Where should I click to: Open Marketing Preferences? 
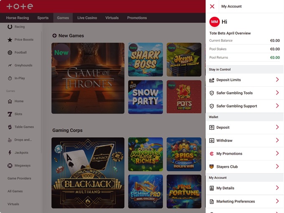tap(235, 201)
